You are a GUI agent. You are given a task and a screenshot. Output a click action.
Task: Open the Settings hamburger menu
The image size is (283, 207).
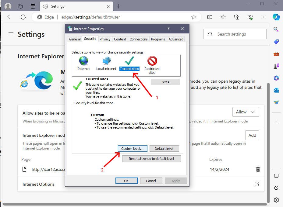point(11,34)
